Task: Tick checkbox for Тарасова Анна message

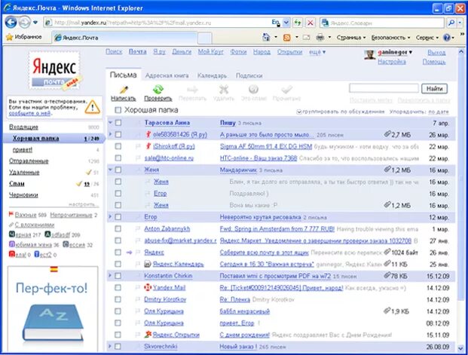Action: pyautogui.click(x=118, y=123)
